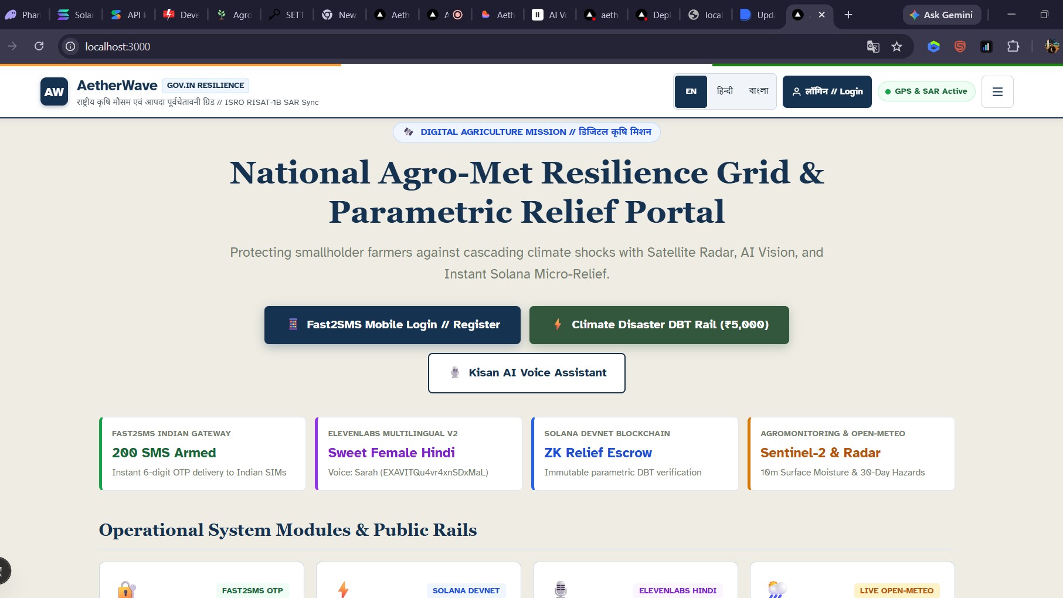This screenshot has height=598, width=1063.
Task: Close the current active browser tab
Action: click(821, 15)
